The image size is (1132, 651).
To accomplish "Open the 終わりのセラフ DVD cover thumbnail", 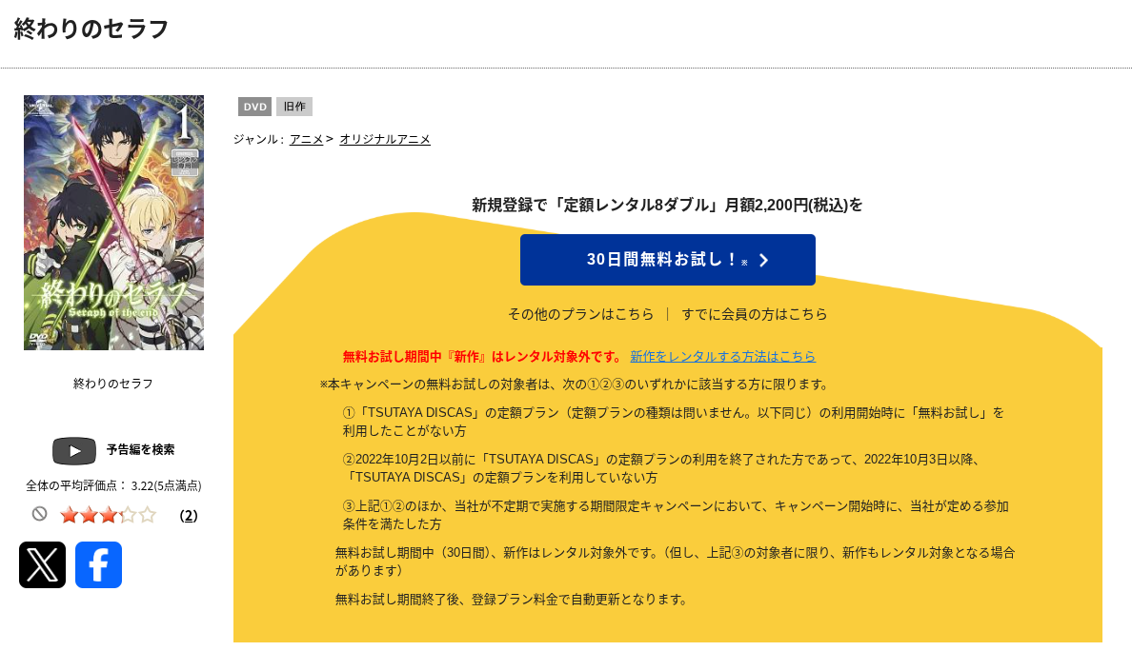I will [x=114, y=223].
